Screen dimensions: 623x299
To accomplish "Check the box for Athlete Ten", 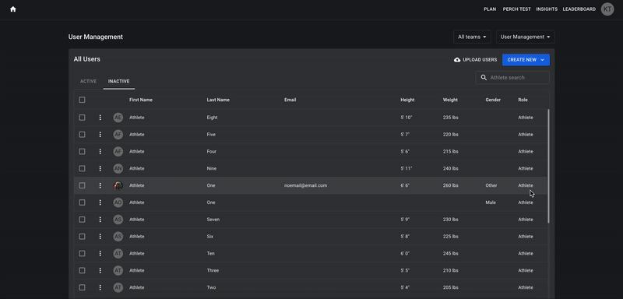I will coord(82,253).
